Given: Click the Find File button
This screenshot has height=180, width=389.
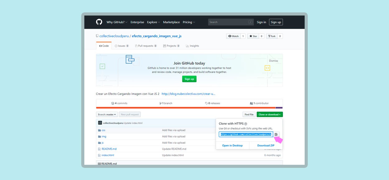Looking at the screenshot, I should [x=249, y=115].
